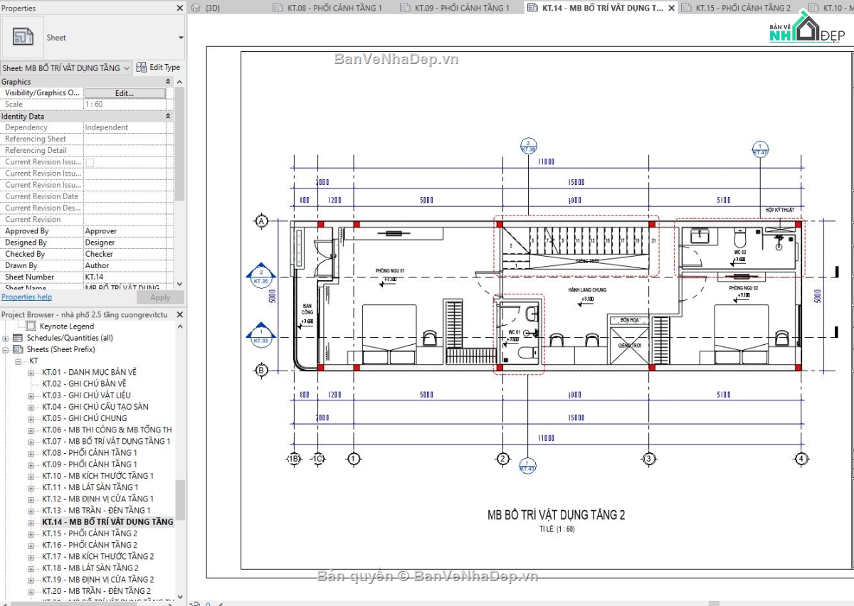Viewport: 854px width, 606px height.
Task: Select grid bubble 1C
Action: [x=319, y=459]
